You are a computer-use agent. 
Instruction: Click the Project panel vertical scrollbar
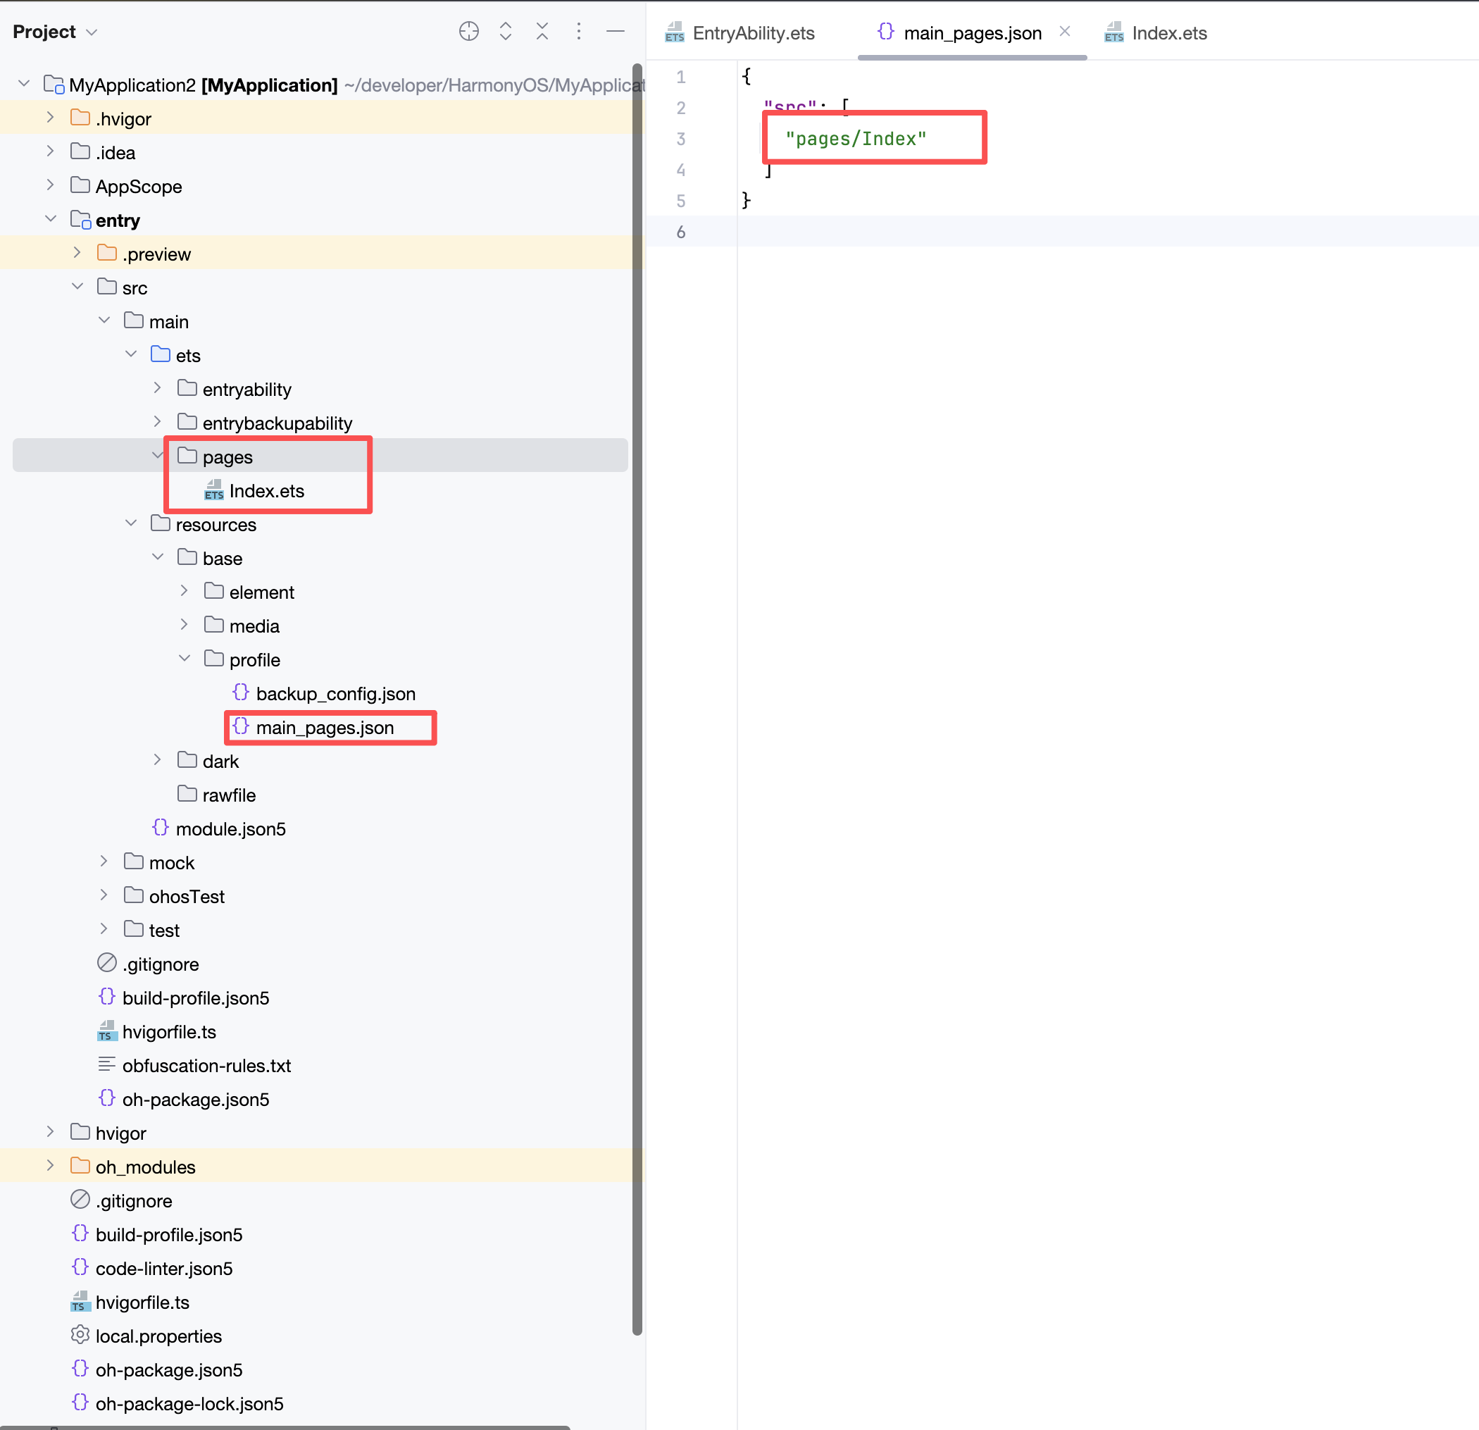[x=637, y=679]
